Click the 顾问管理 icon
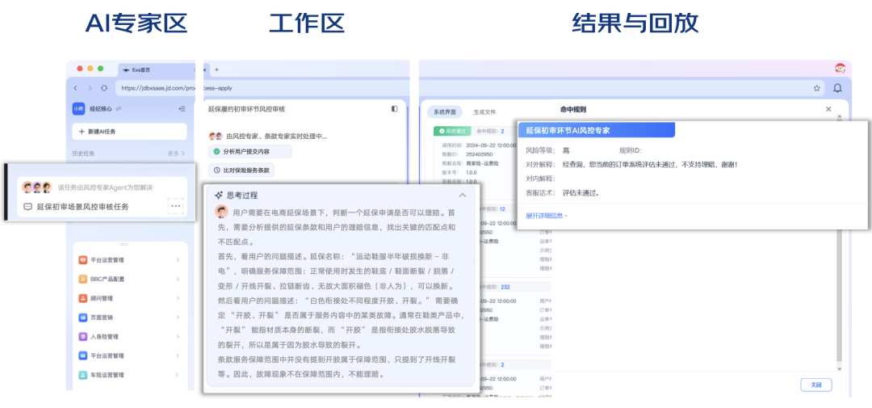The image size is (872, 408). pyautogui.click(x=82, y=298)
